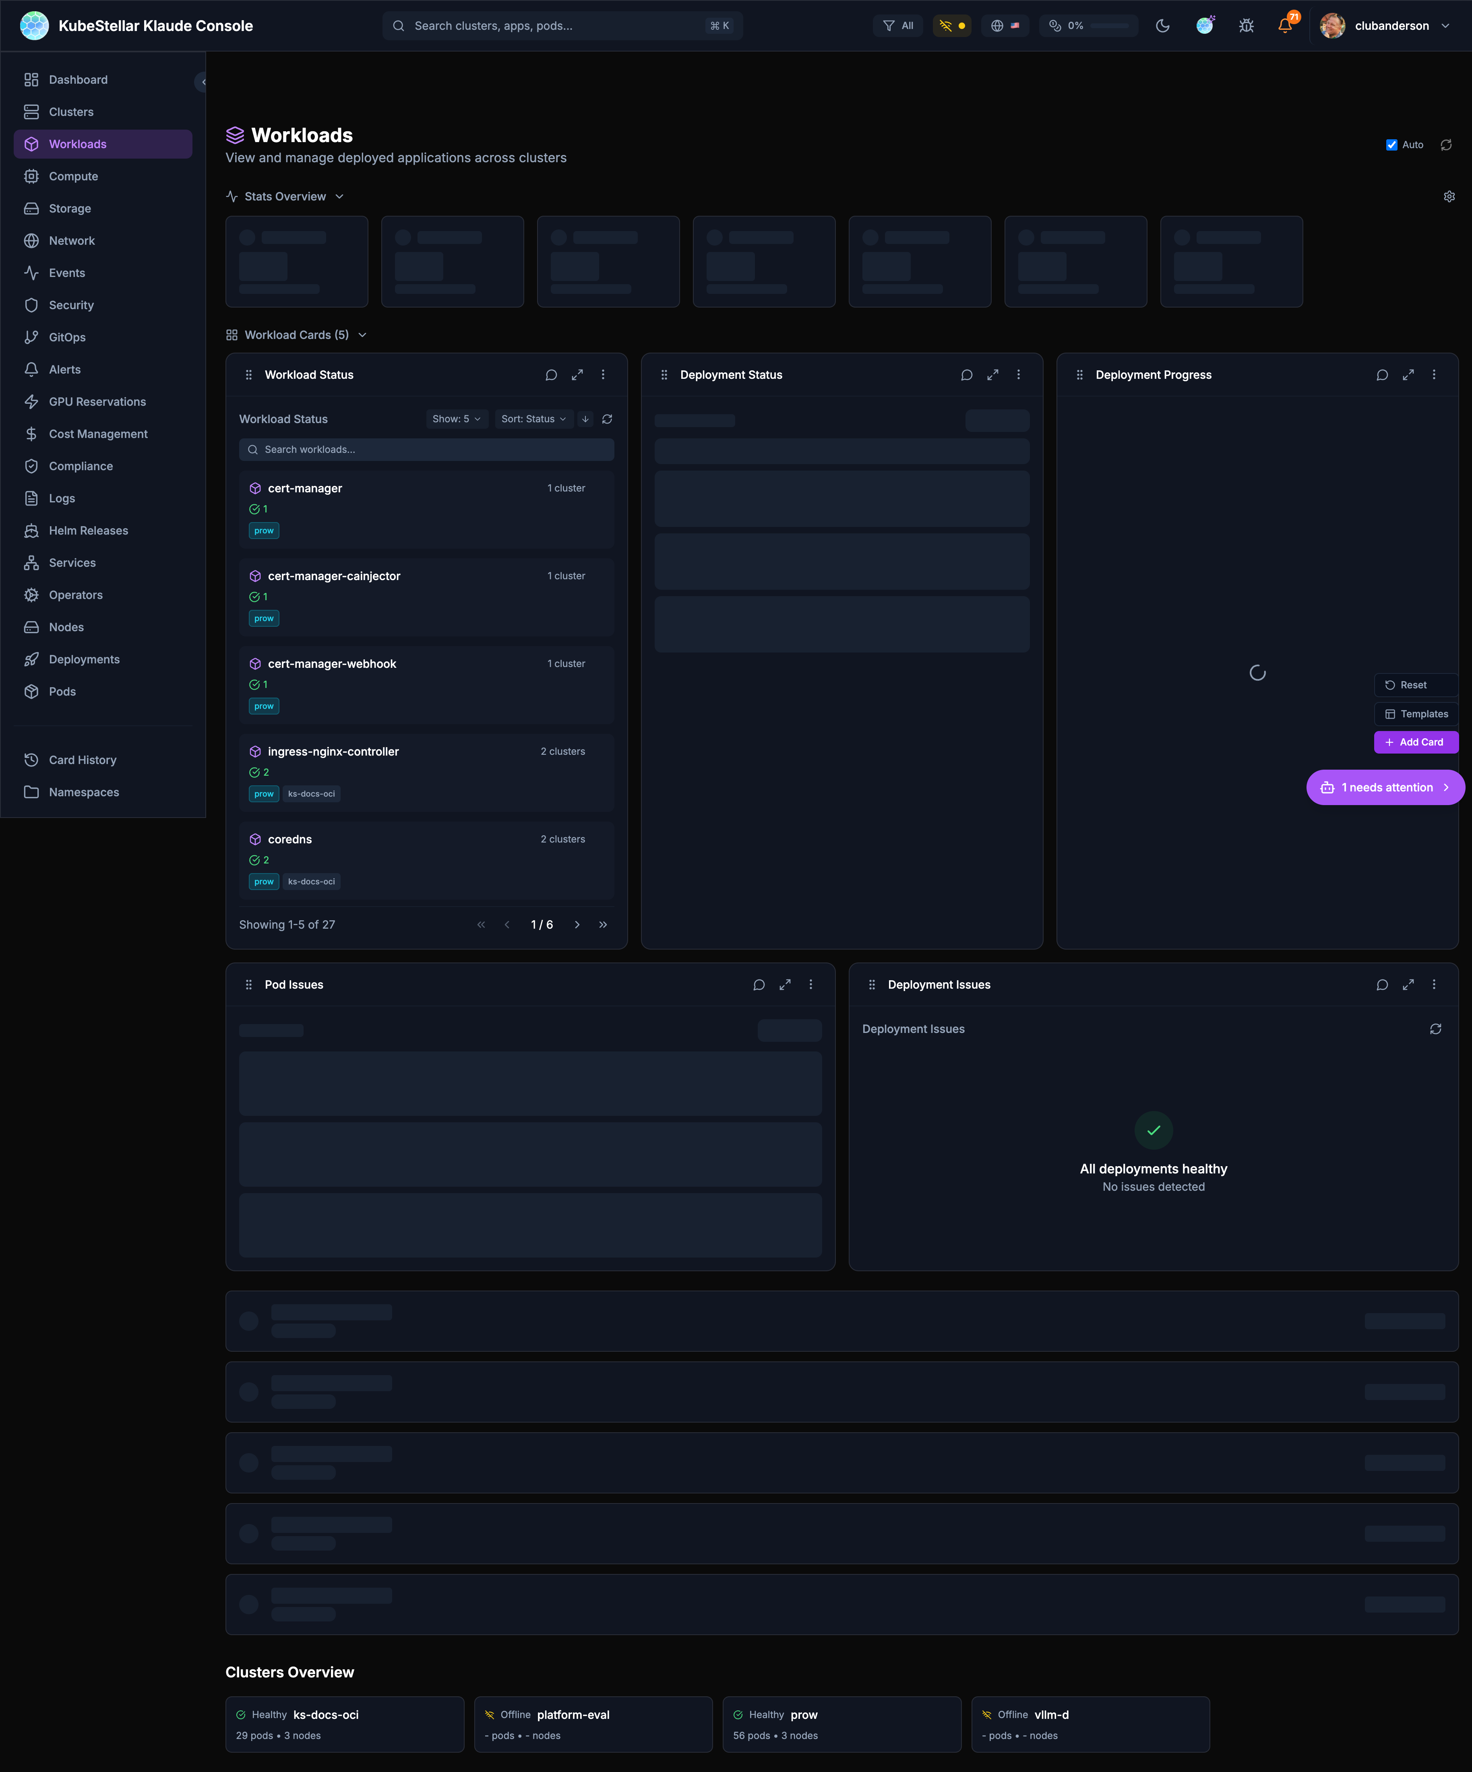Open the Sort: Status dropdown
The width and height of the screenshot is (1472, 1772).
(533, 419)
